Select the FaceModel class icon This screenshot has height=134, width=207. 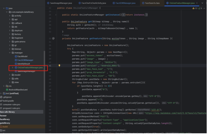16,57
